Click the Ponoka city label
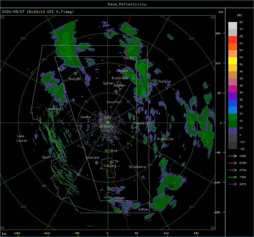 point(129,58)
